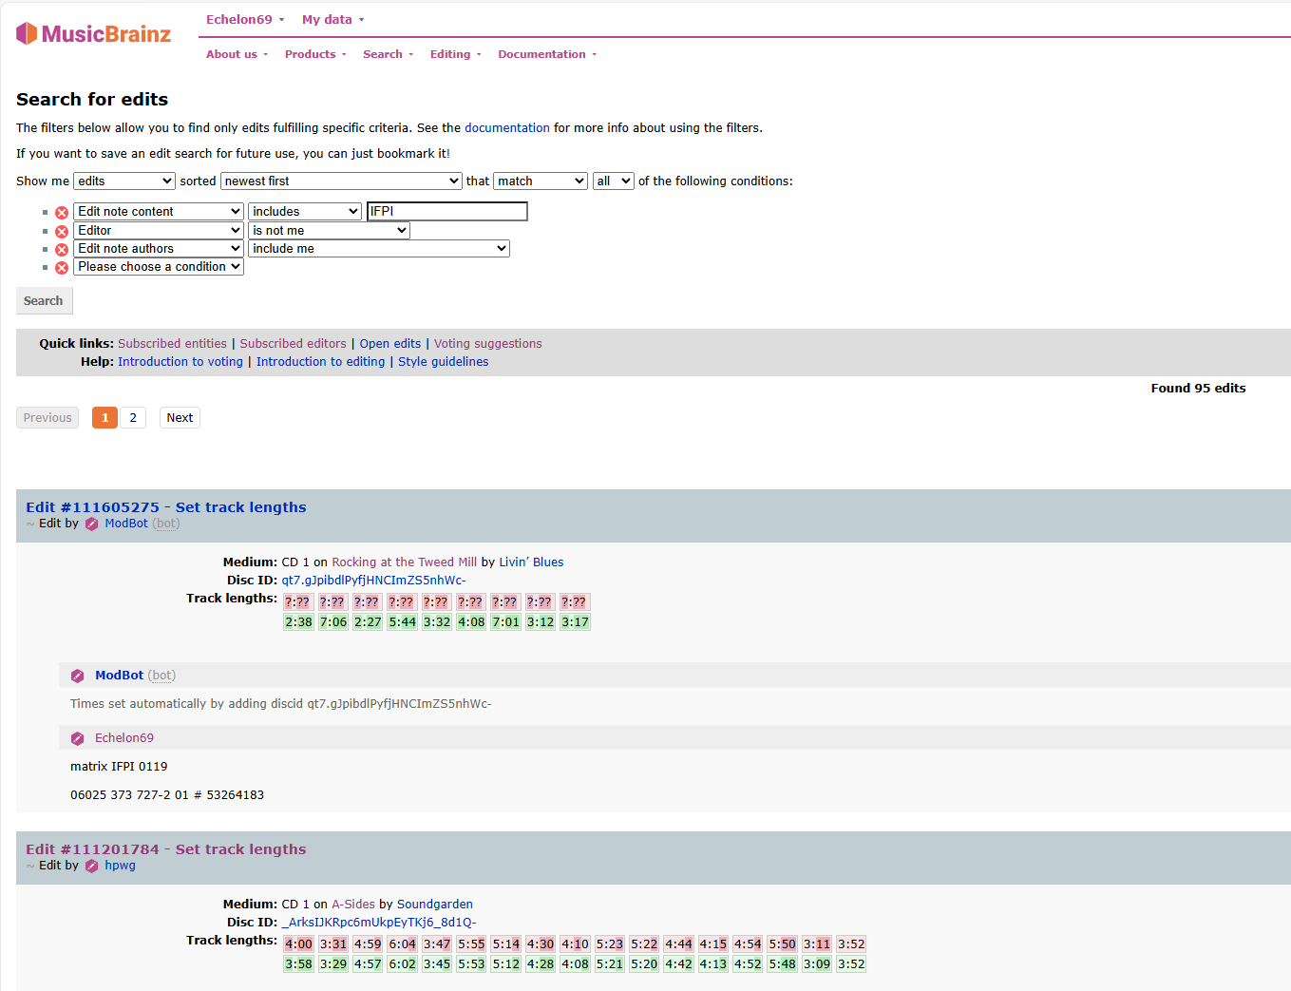Open the Soundgarden artist link
Viewport: 1291px width, 991px height.
point(435,905)
